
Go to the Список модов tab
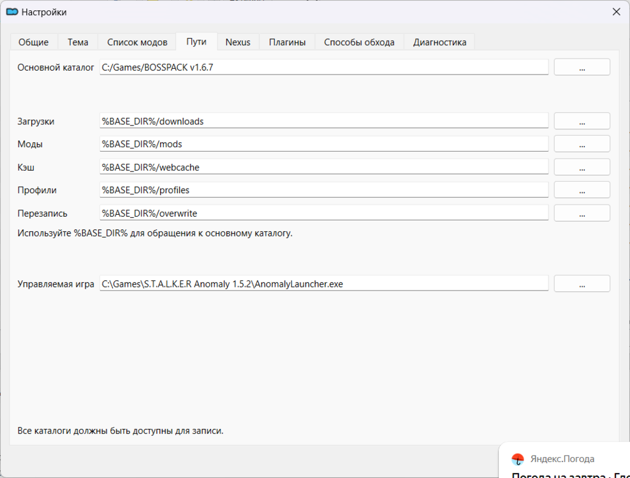[137, 42]
